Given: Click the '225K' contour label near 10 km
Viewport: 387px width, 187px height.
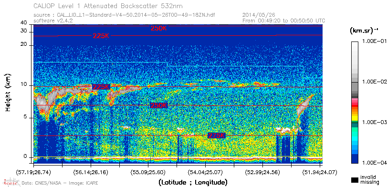Looking at the screenshot, I should [101, 87].
